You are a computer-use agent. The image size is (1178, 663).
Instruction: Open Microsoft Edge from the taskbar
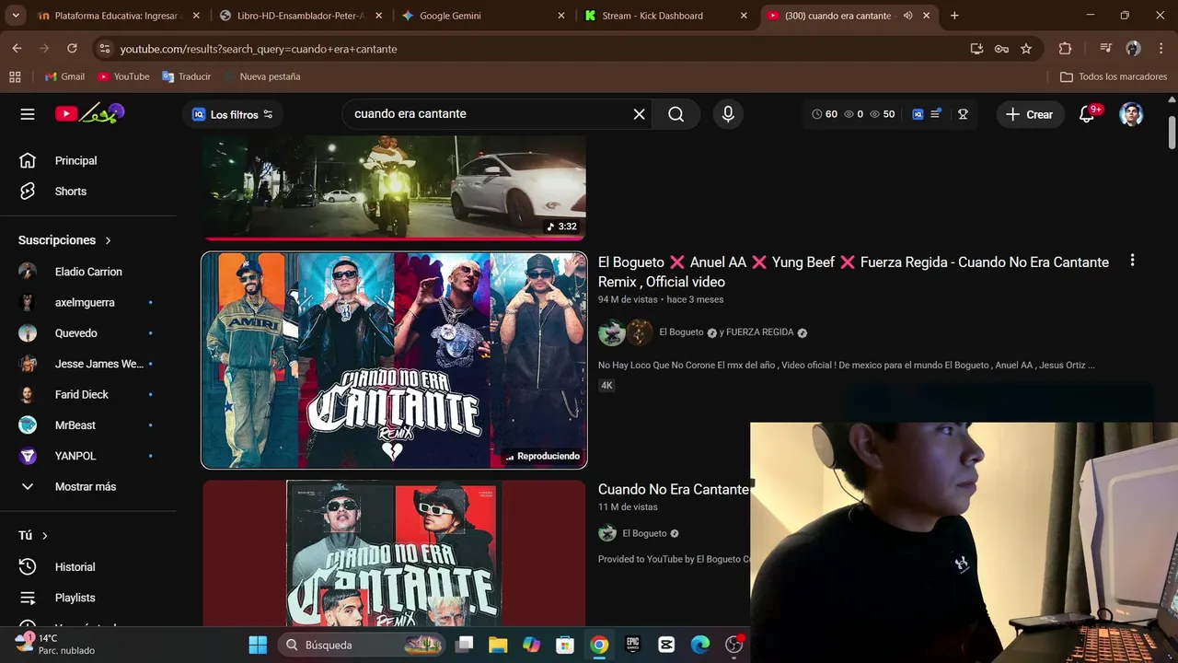point(700,645)
